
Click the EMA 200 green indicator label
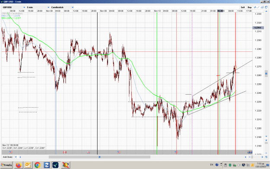point(11,18)
